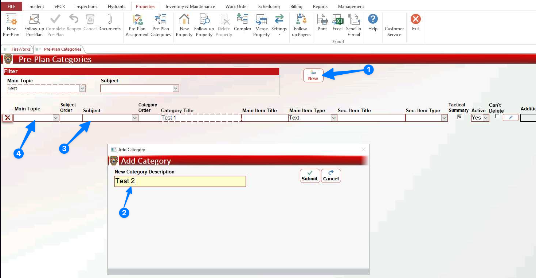Switch to the Scheduling tab
This screenshot has width=536, height=278.
(269, 6)
